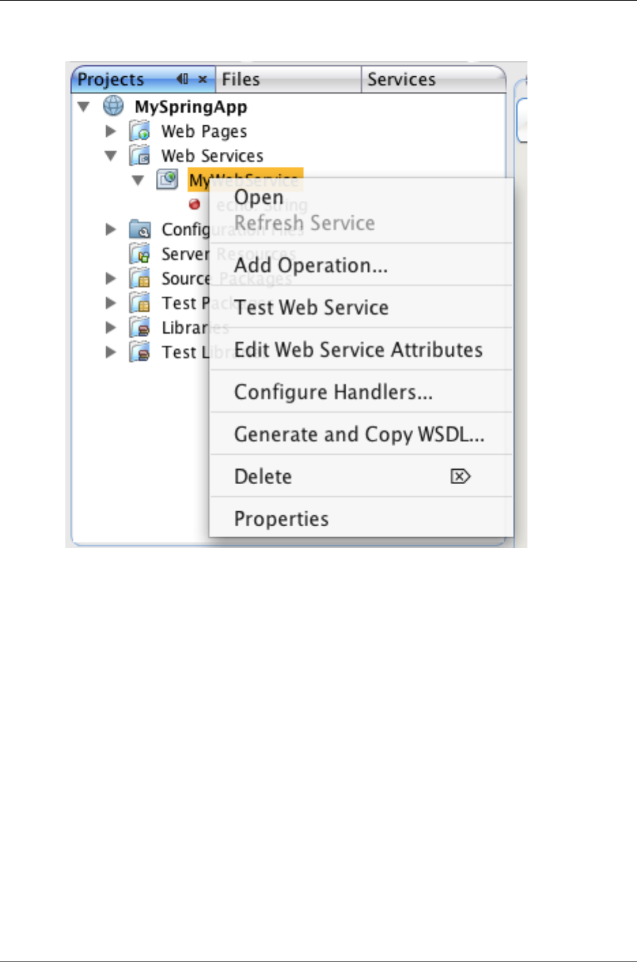
Task: Expand the Web Pages node
Action: click(111, 131)
